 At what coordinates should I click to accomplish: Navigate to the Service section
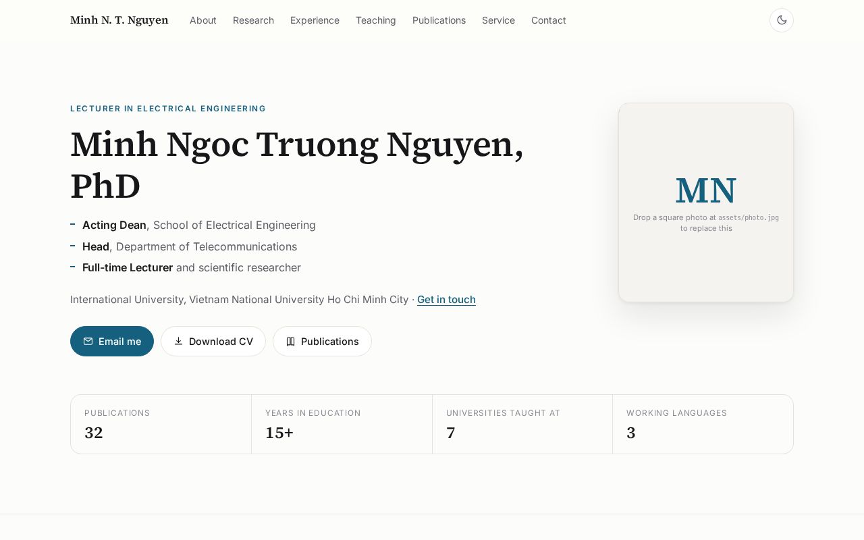498,20
